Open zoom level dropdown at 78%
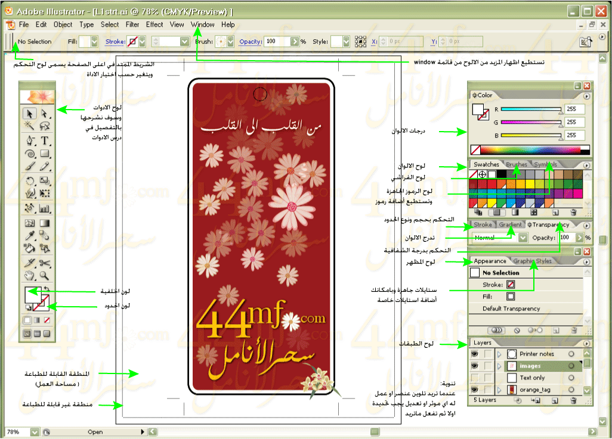 tap(35, 432)
